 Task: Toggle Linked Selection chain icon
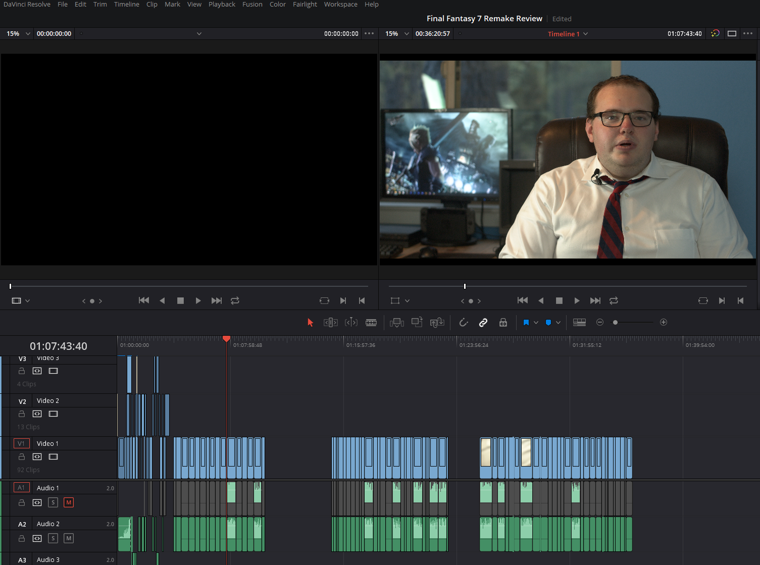coord(483,322)
